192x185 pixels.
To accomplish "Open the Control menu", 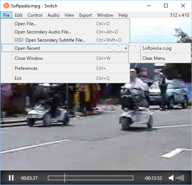I will click(x=35, y=15).
